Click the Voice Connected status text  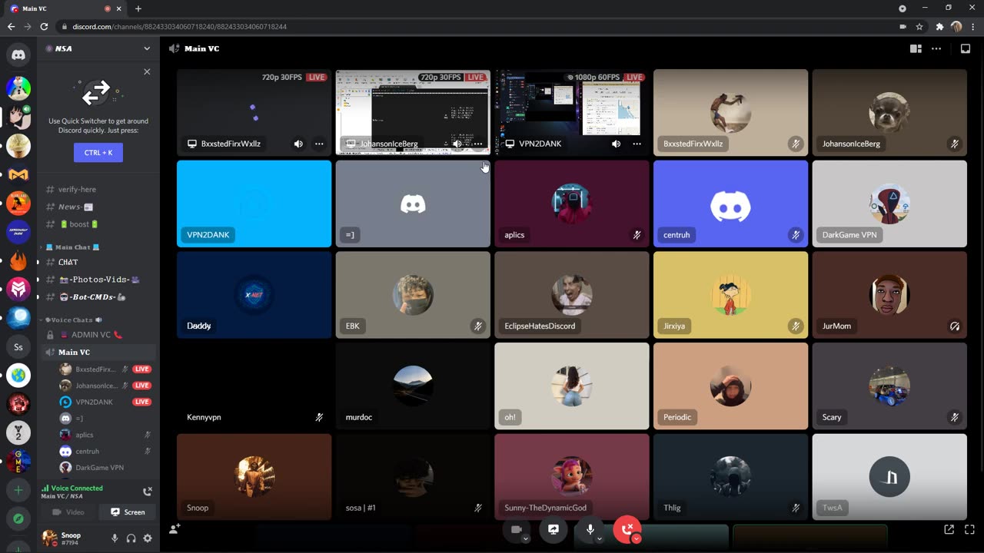pos(77,488)
